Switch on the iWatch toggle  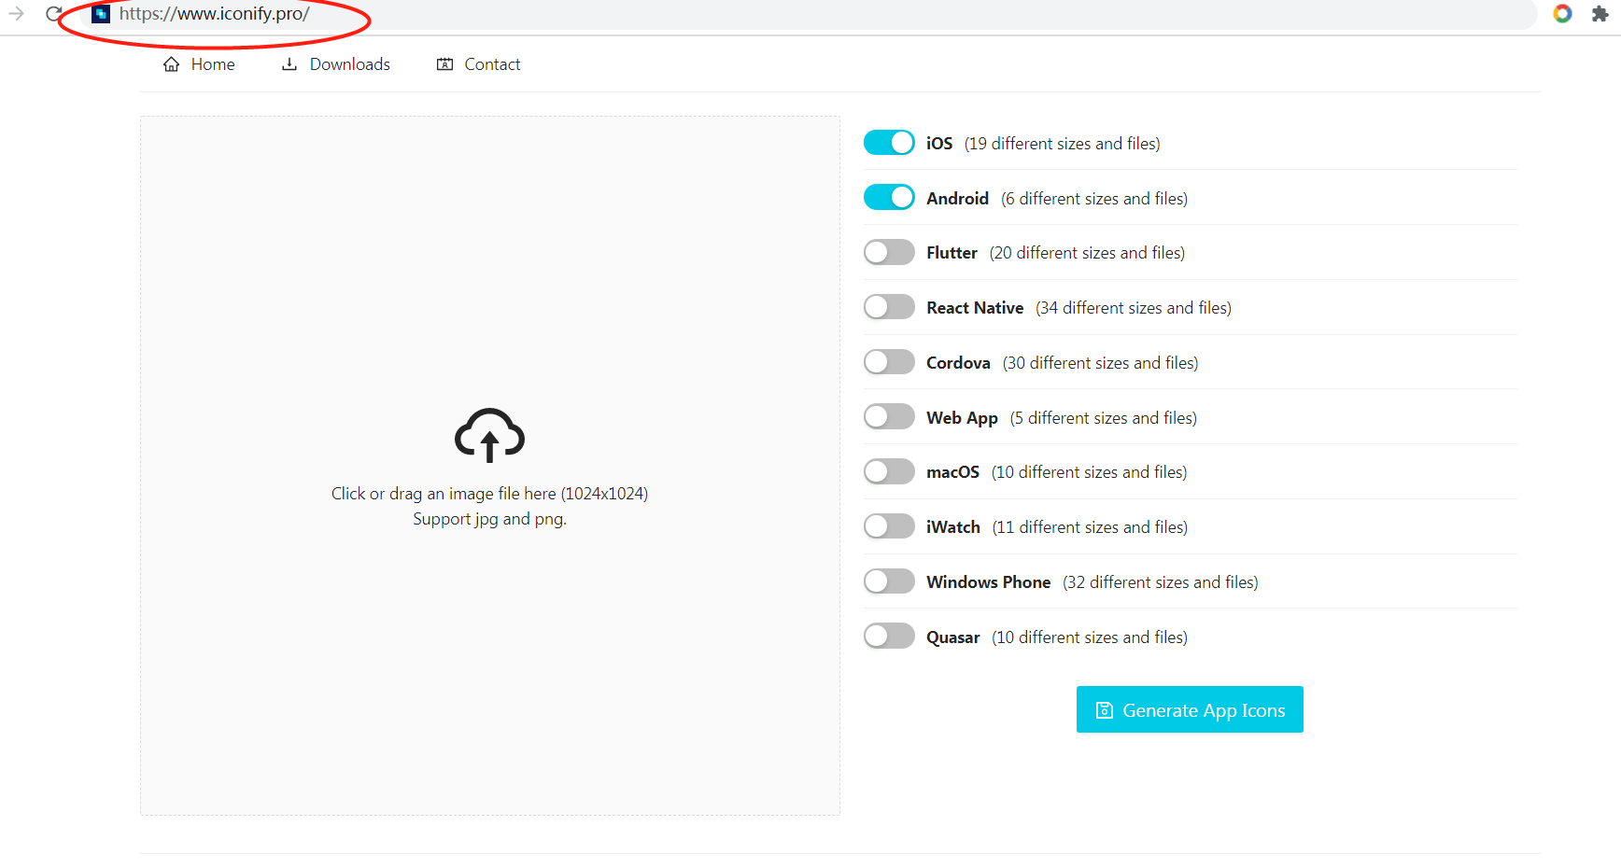click(889, 526)
